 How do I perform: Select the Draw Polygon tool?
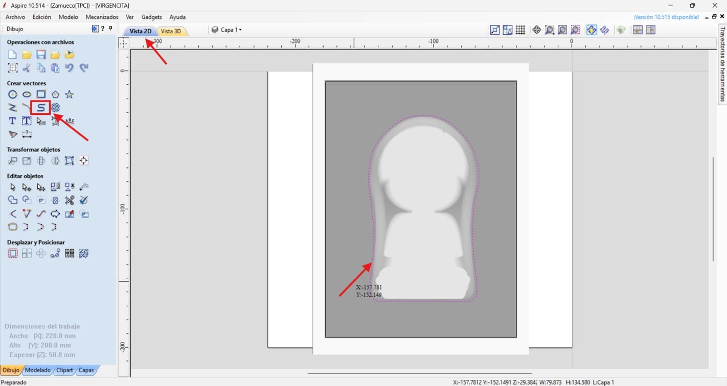pyautogui.click(x=55, y=94)
